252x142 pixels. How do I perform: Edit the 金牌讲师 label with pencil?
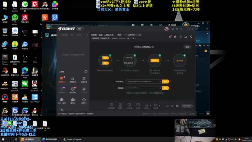(x=140, y=35)
